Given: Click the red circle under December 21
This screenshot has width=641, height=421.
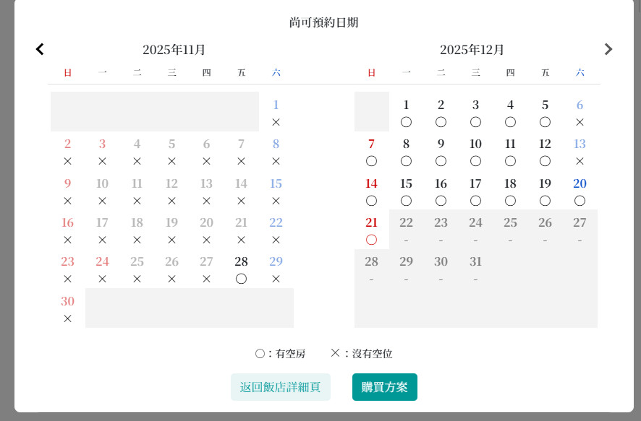Looking at the screenshot, I should tap(371, 240).
